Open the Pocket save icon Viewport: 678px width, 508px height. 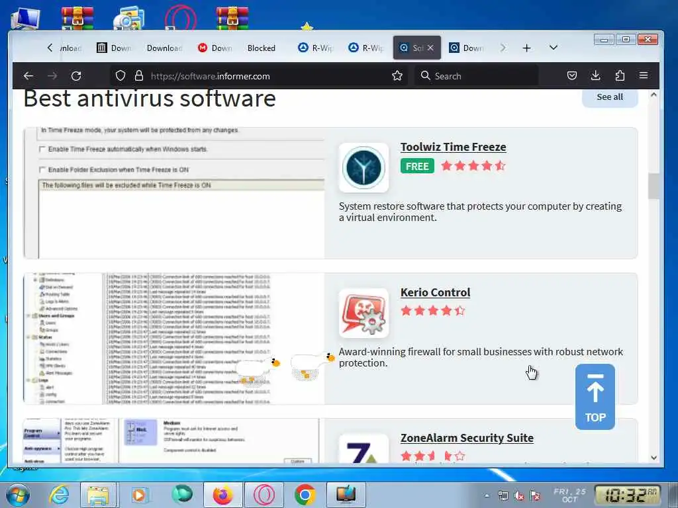click(571, 75)
